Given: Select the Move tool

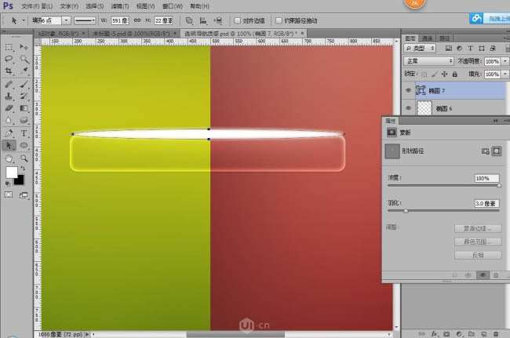Looking at the screenshot, I should (x=24, y=48).
